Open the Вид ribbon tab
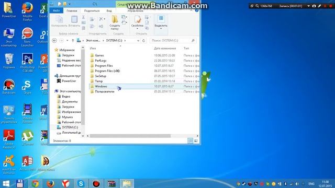 (x=109, y=10)
